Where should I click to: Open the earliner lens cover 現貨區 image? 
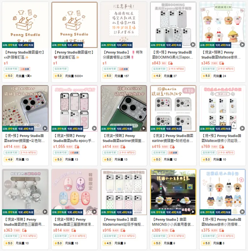point(173,108)
